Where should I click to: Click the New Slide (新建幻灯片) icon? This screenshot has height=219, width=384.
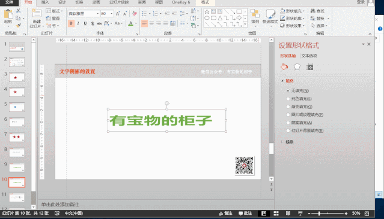(x=37, y=13)
